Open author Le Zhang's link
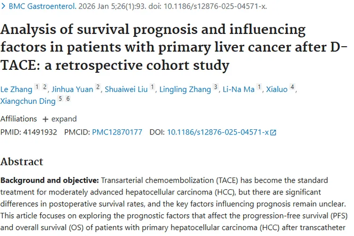 pos(16,90)
